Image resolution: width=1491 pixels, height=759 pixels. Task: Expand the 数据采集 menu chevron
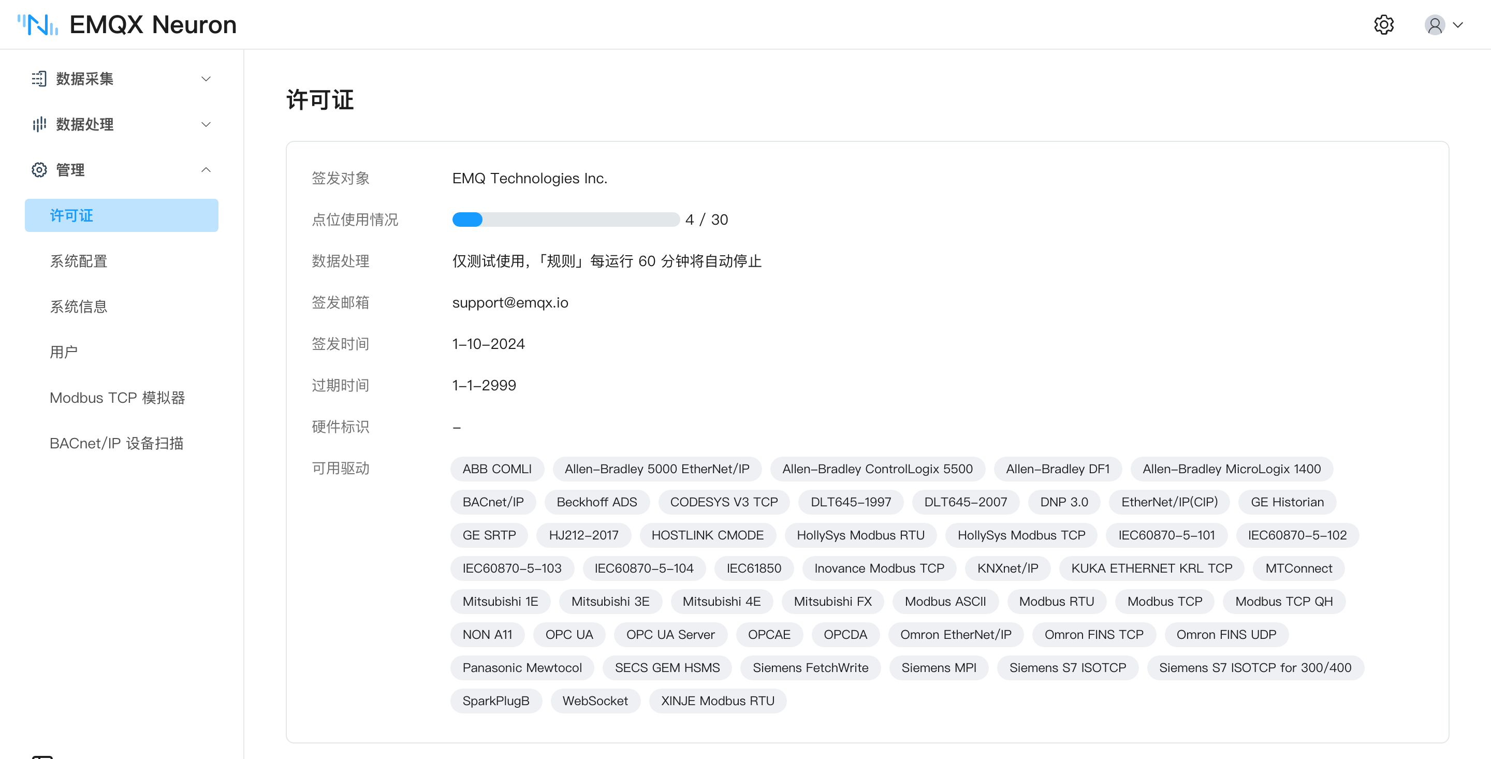pyautogui.click(x=206, y=79)
